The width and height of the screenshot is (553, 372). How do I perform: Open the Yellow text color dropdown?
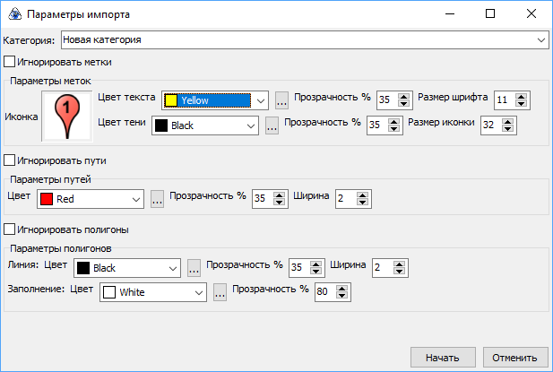[260, 100]
